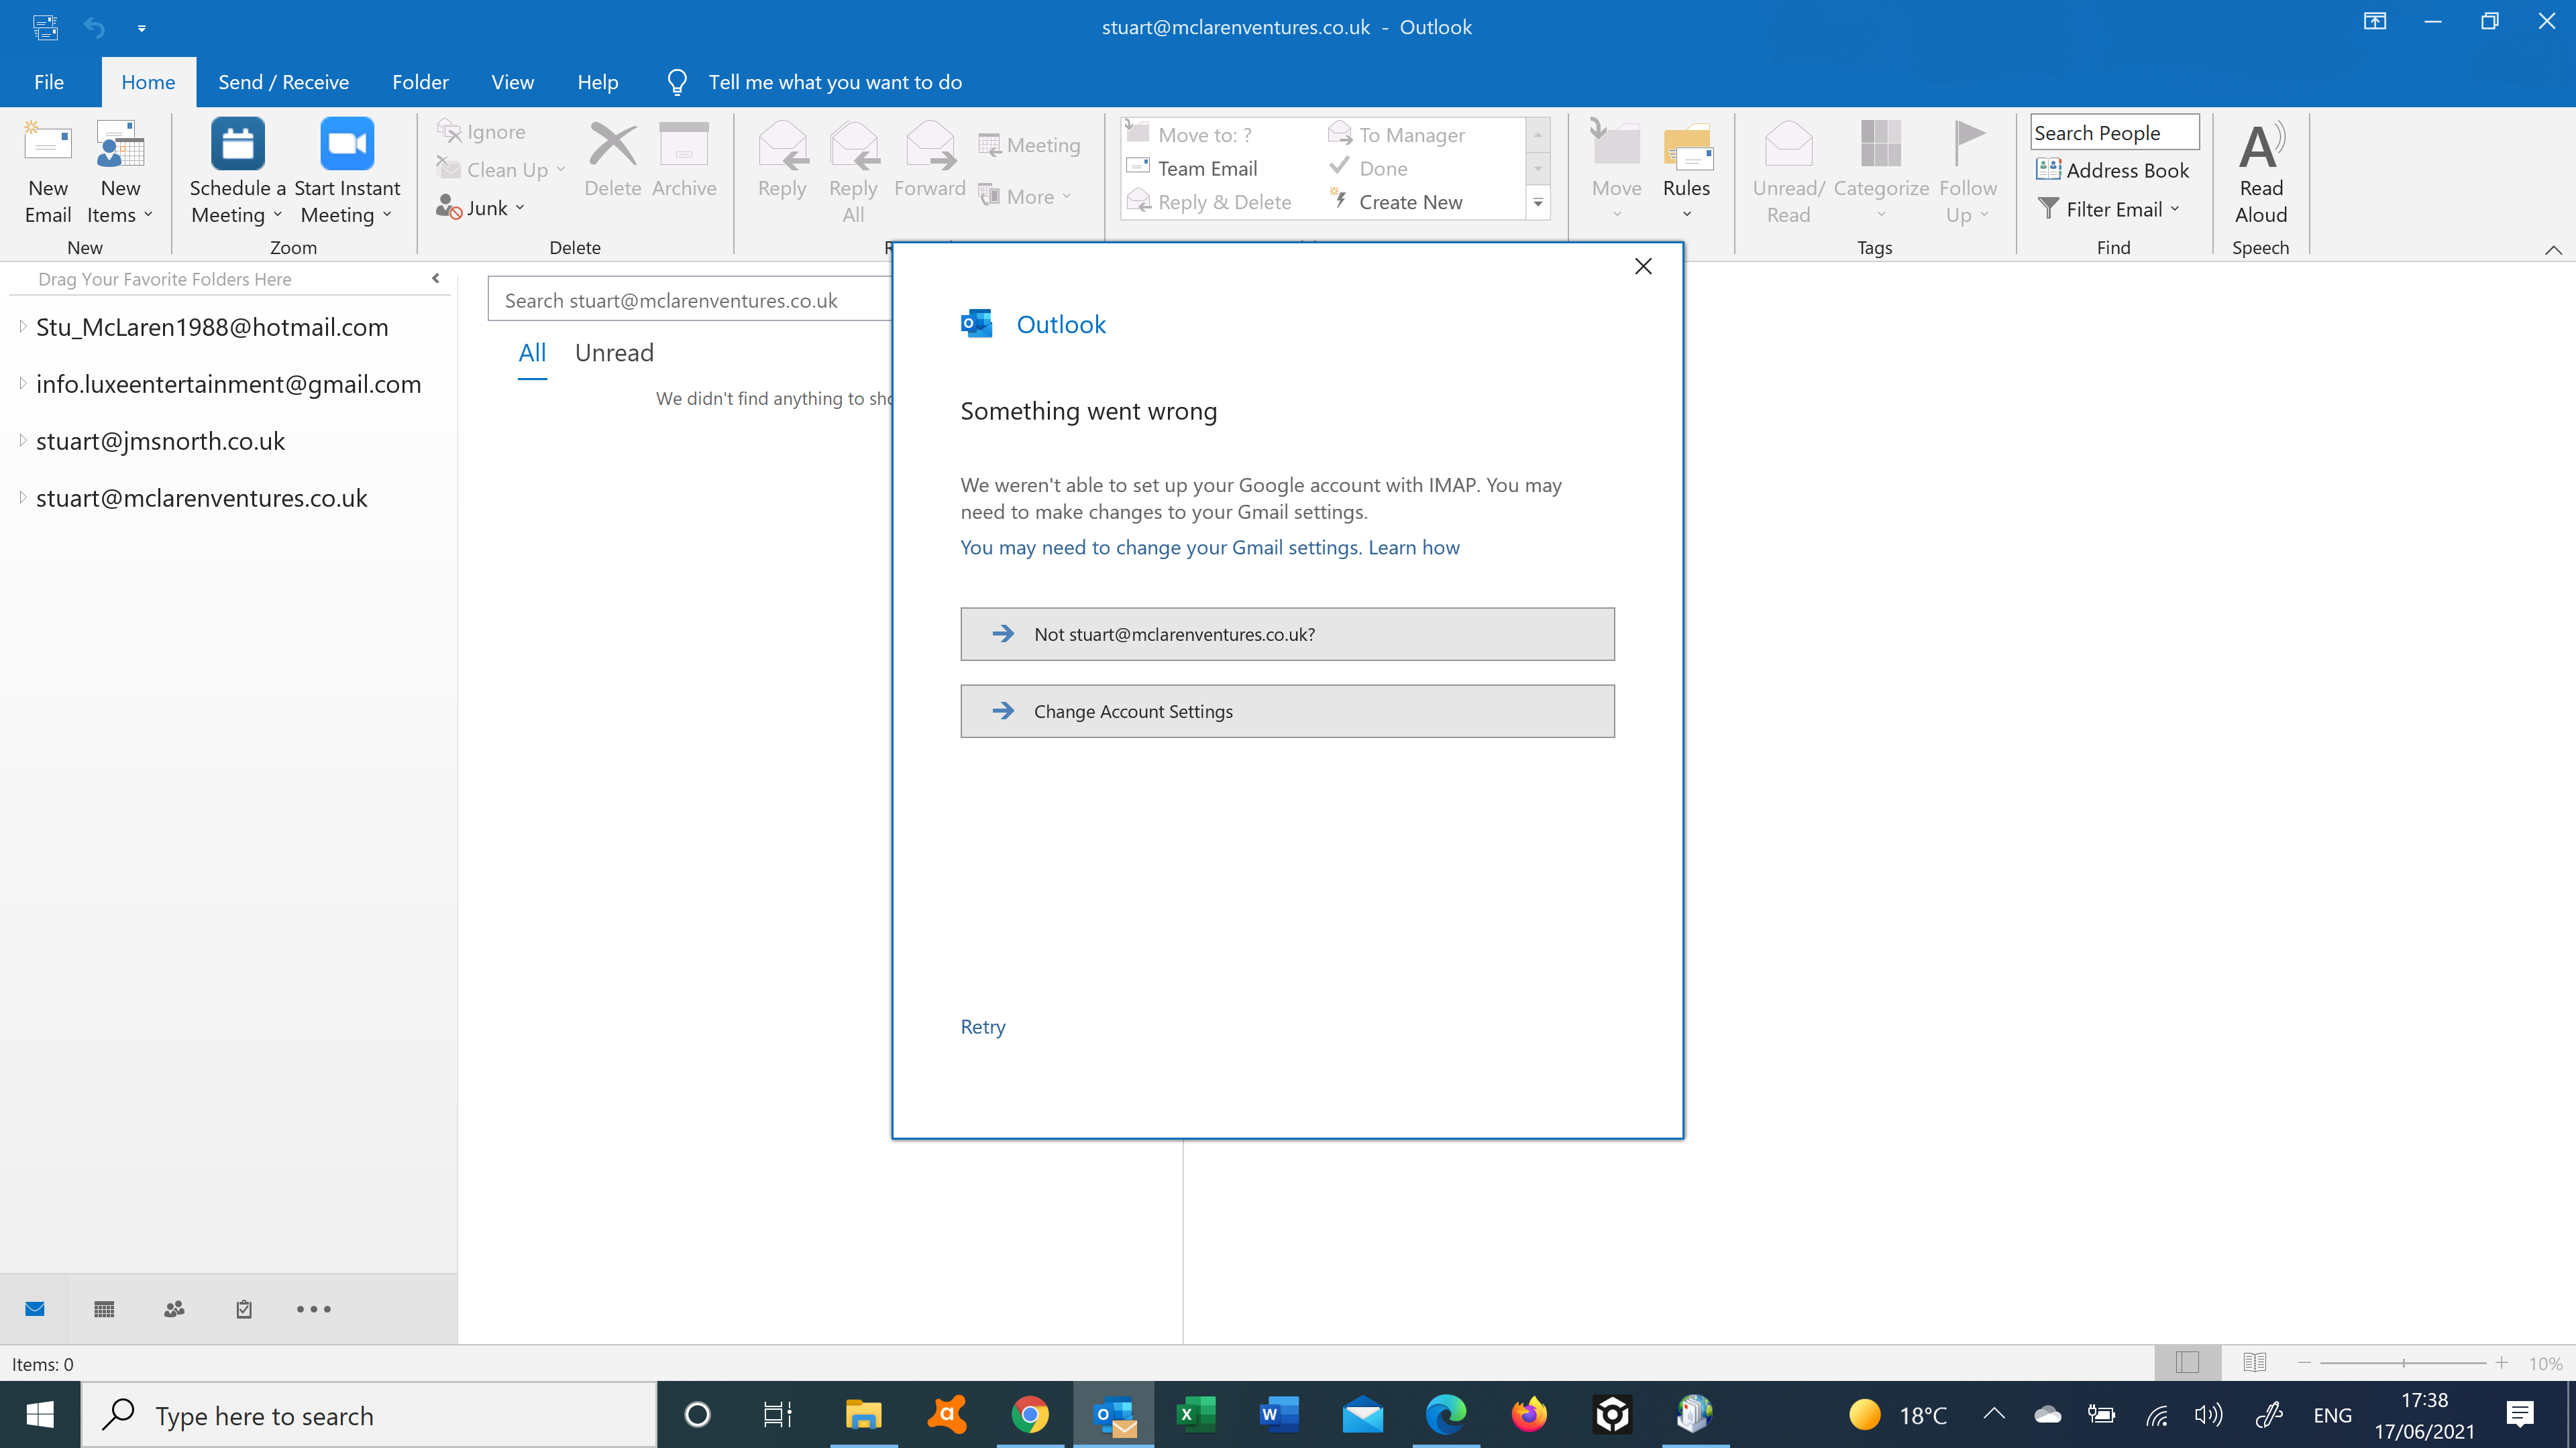Click the Forward icon
The height and width of the screenshot is (1448, 2576).
pyautogui.click(x=929, y=160)
